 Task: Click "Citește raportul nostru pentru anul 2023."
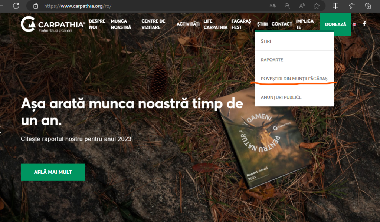pyautogui.click(x=77, y=139)
